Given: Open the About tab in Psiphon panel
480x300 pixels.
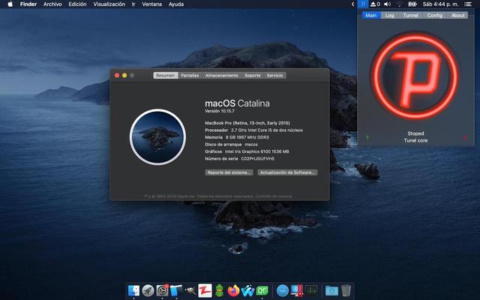Looking at the screenshot, I should tap(457, 15).
